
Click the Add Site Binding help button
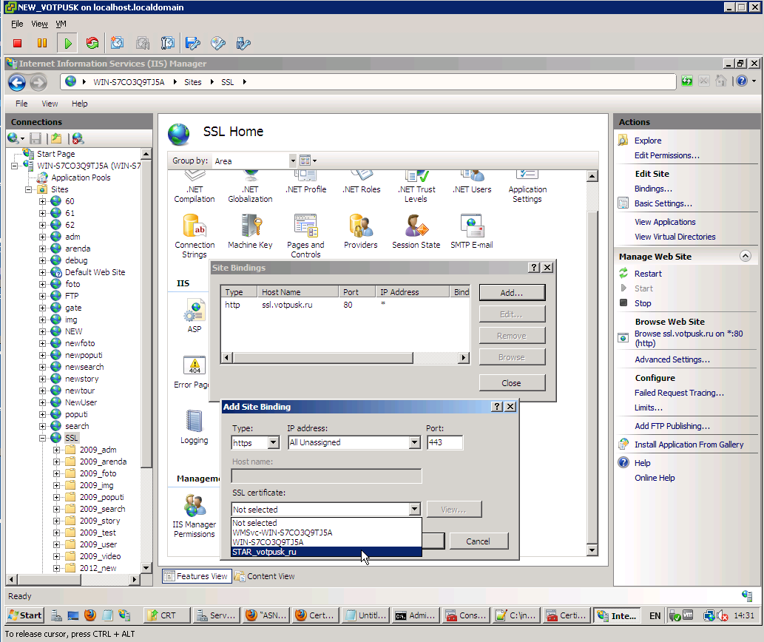(x=497, y=407)
